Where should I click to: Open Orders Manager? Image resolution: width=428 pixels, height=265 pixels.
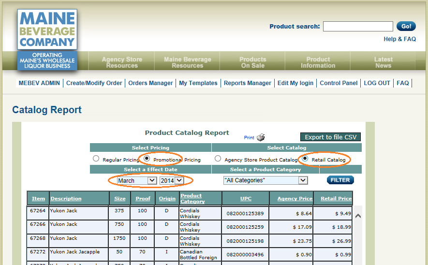[151, 83]
